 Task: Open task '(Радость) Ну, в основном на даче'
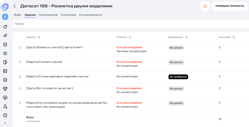click(67, 105)
